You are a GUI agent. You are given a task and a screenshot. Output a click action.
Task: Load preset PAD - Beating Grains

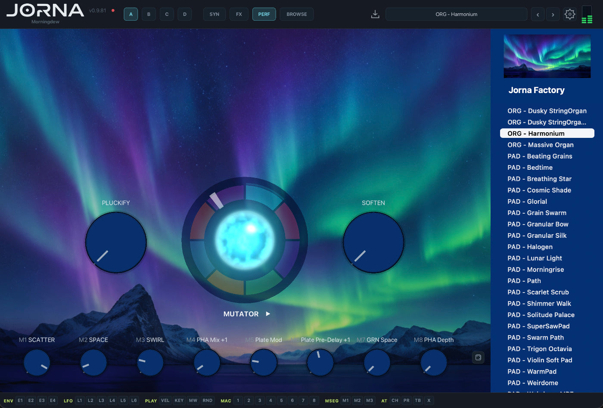pyautogui.click(x=547, y=156)
